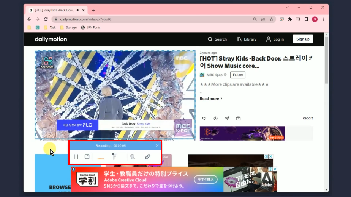The height and width of the screenshot is (197, 351).
Task: Open Chrome side panel
Action: (x=307, y=19)
